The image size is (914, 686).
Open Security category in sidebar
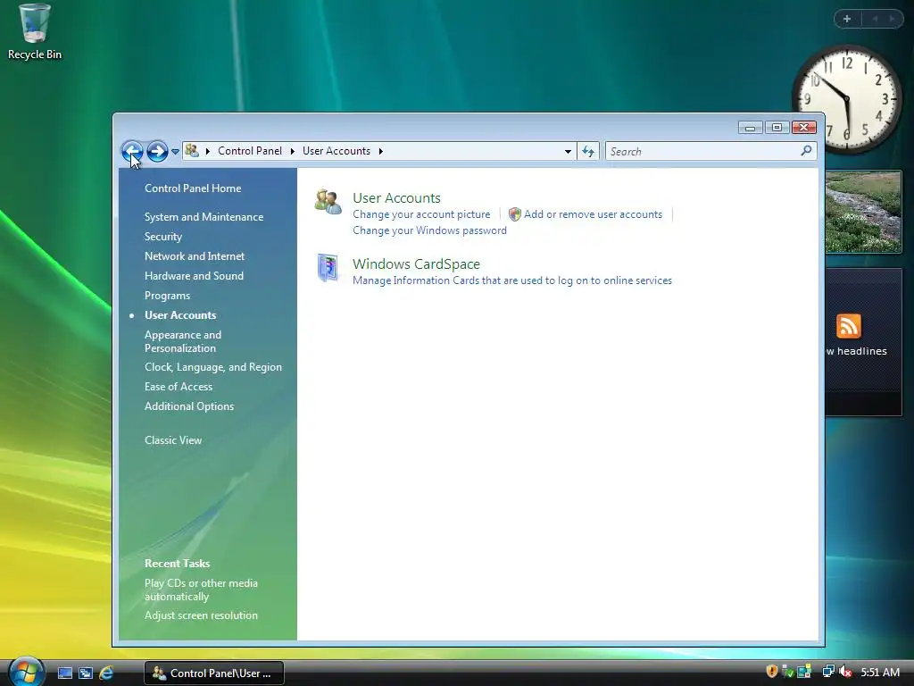coord(163,237)
